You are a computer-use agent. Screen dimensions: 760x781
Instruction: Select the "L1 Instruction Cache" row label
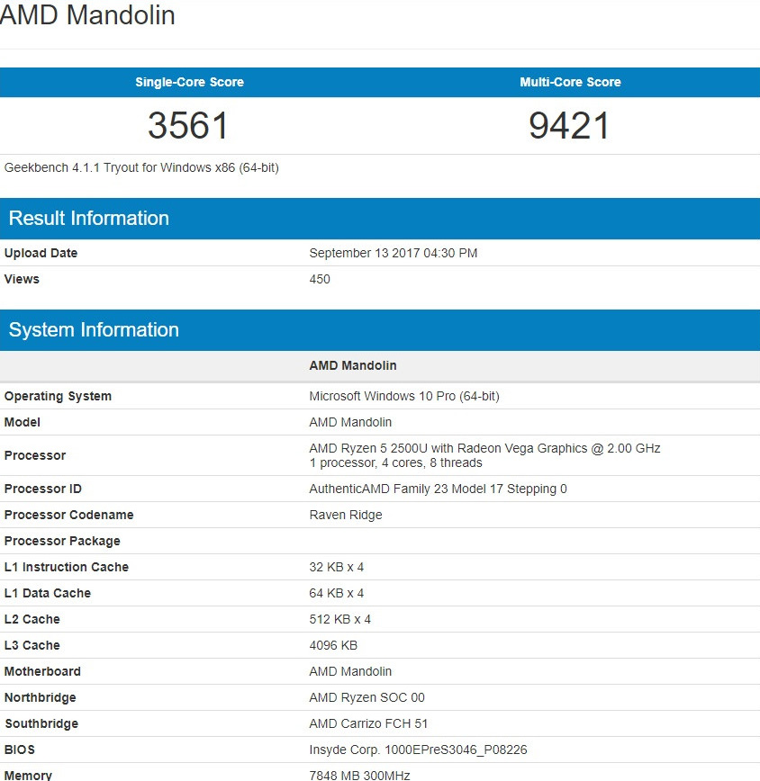tap(67, 567)
